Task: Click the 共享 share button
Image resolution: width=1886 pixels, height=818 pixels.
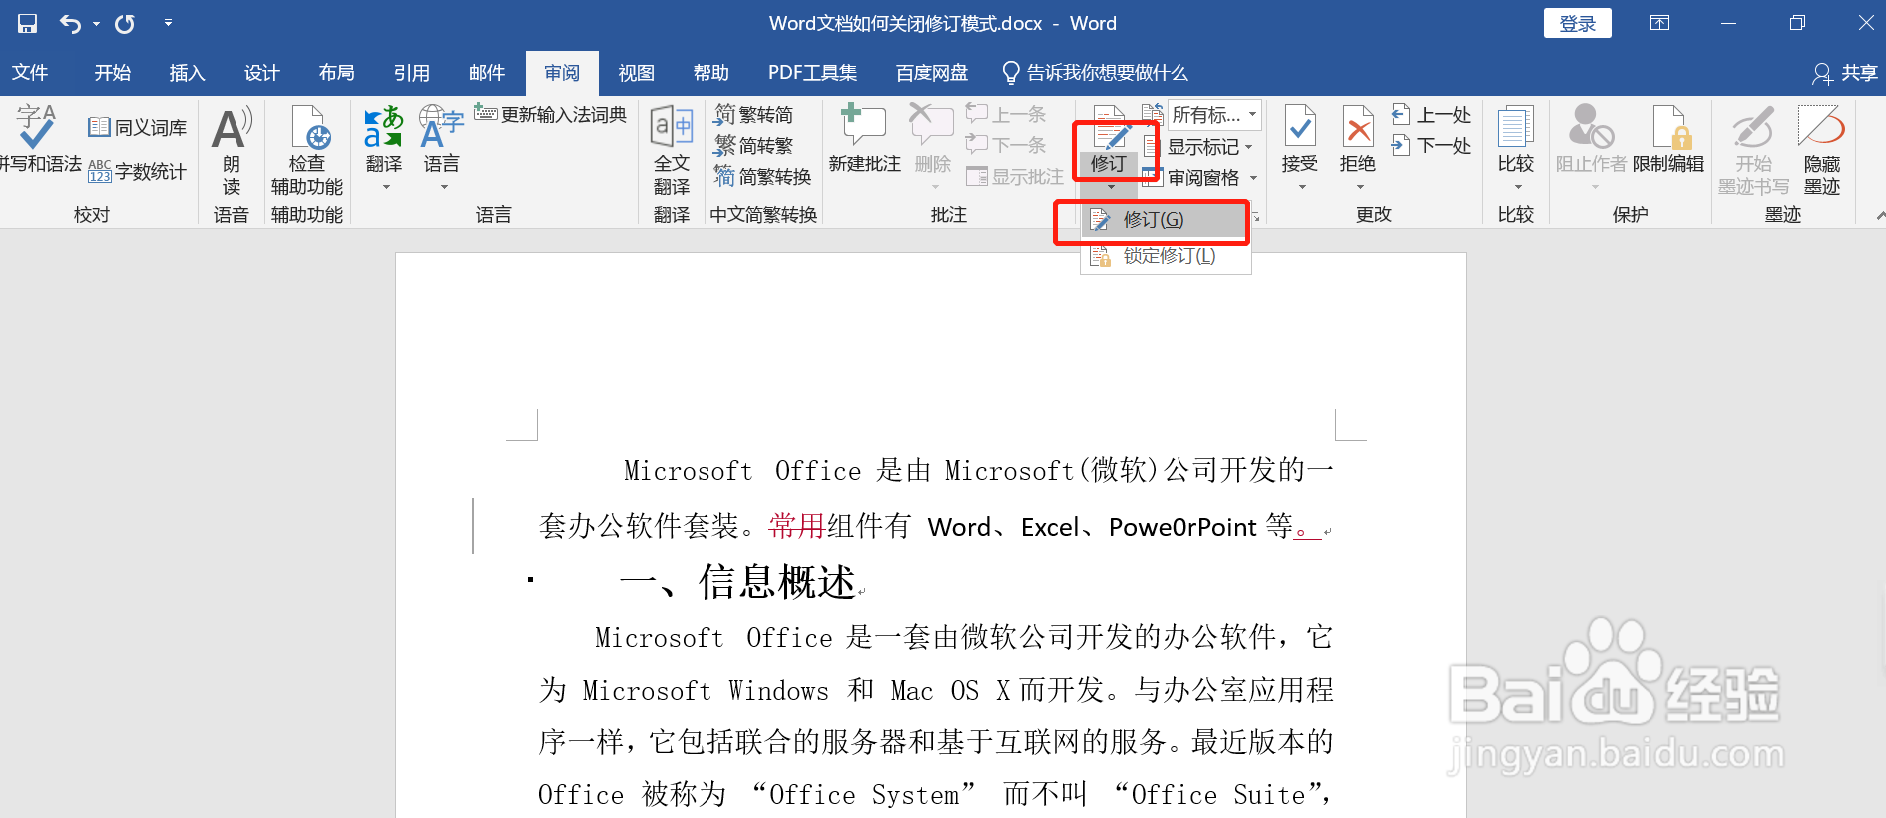Action: tap(1845, 73)
